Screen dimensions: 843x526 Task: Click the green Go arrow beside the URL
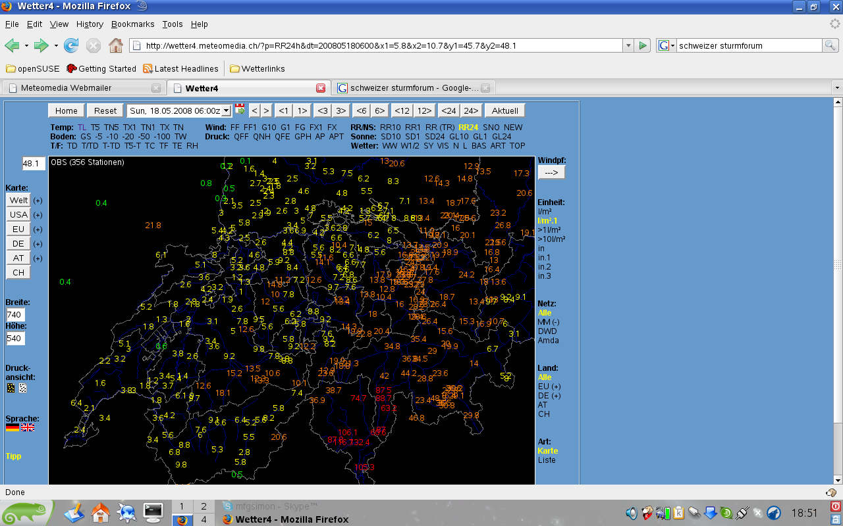pyautogui.click(x=643, y=45)
